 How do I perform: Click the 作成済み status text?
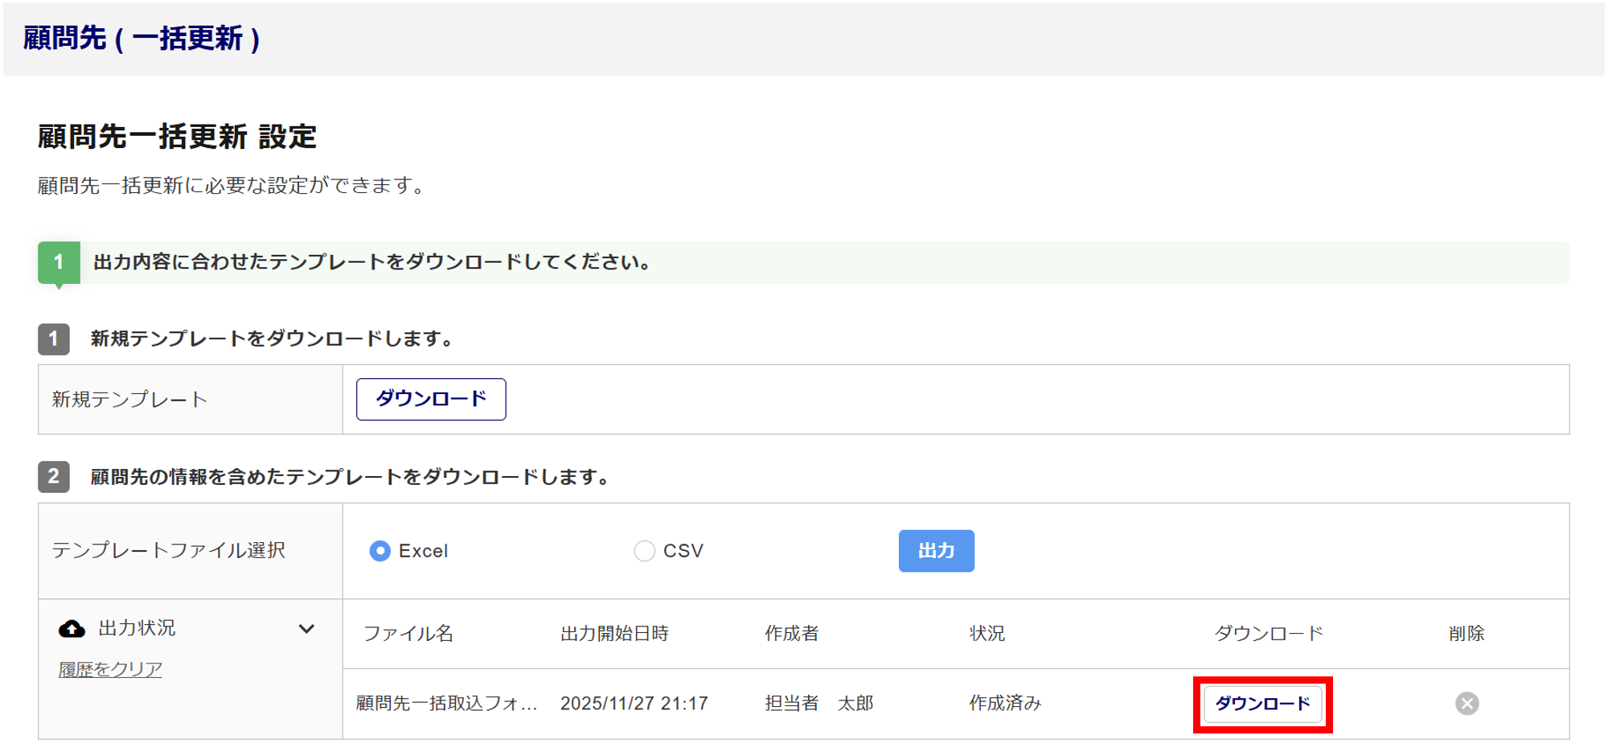coord(1005,704)
